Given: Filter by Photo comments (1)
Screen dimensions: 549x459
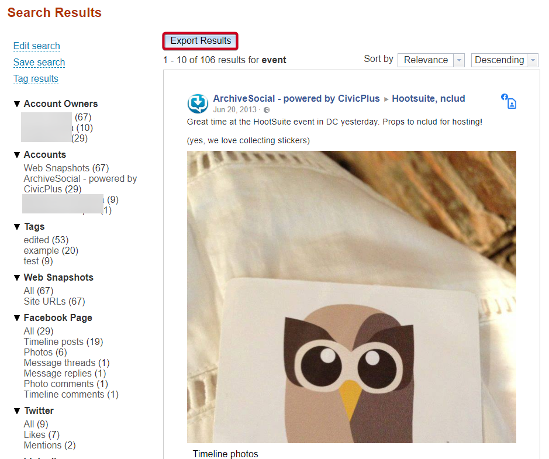Looking at the screenshot, I should coord(66,384).
